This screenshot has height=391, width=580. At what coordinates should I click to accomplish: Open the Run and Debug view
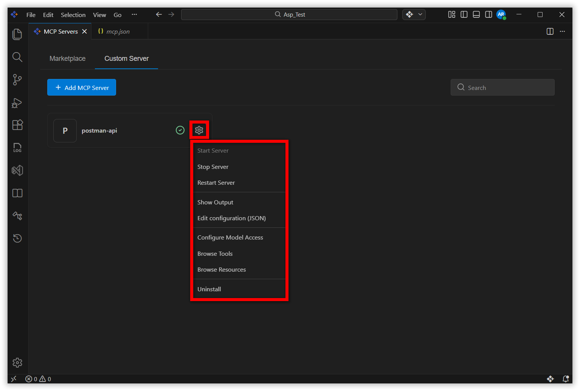click(17, 103)
